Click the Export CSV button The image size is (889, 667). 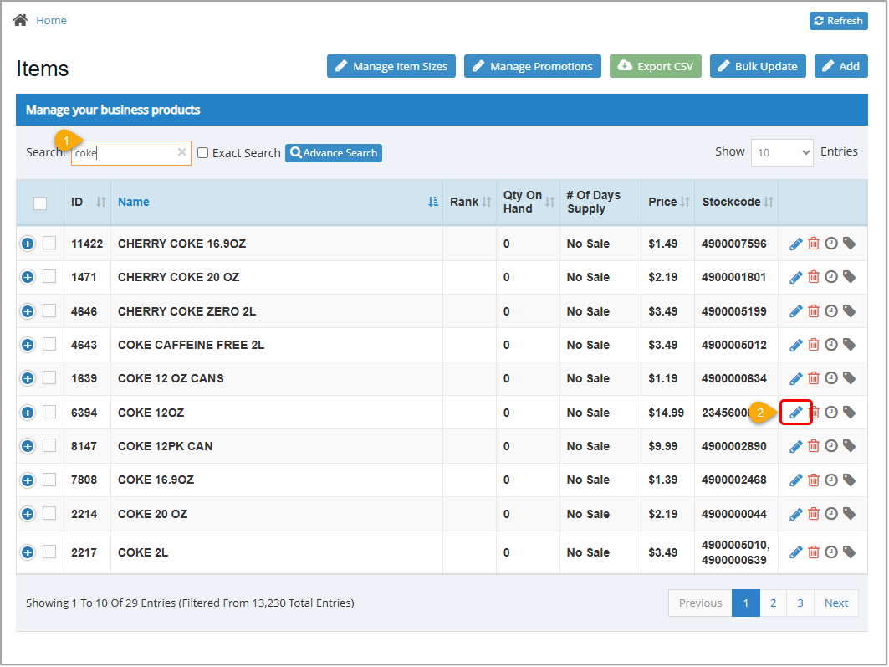point(655,66)
